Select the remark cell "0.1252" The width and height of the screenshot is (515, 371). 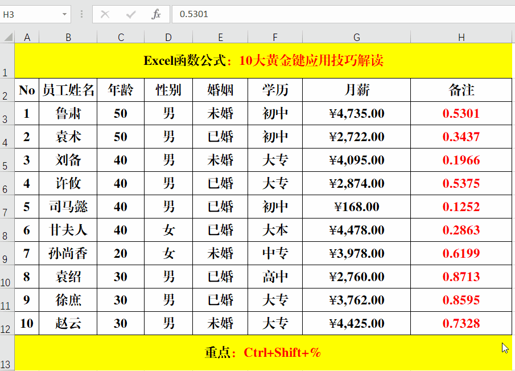(461, 207)
